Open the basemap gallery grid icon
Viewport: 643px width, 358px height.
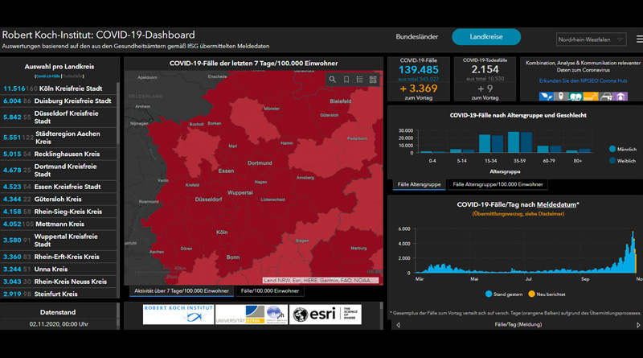373,80
